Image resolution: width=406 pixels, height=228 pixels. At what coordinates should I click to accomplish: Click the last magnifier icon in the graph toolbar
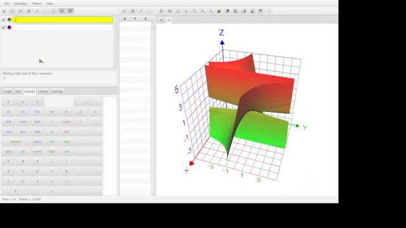[x=211, y=11]
